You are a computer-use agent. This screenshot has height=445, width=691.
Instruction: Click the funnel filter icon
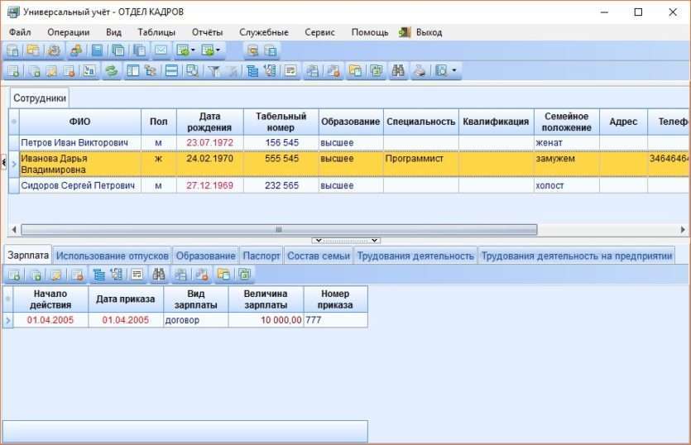(214, 71)
